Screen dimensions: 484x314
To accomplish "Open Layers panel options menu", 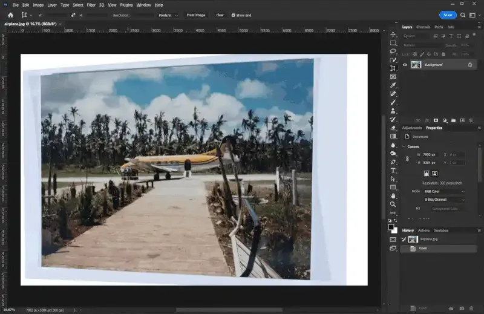I will [x=479, y=27].
